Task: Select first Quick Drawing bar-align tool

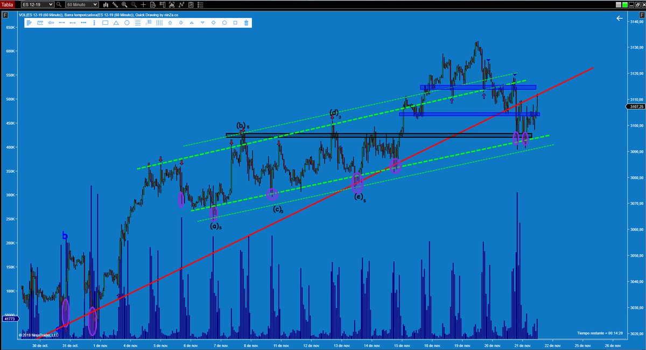Action: (x=29, y=23)
